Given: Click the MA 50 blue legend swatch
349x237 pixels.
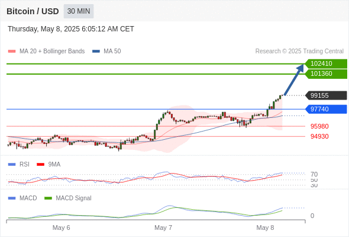Looking at the screenshot, I should coord(96,52).
